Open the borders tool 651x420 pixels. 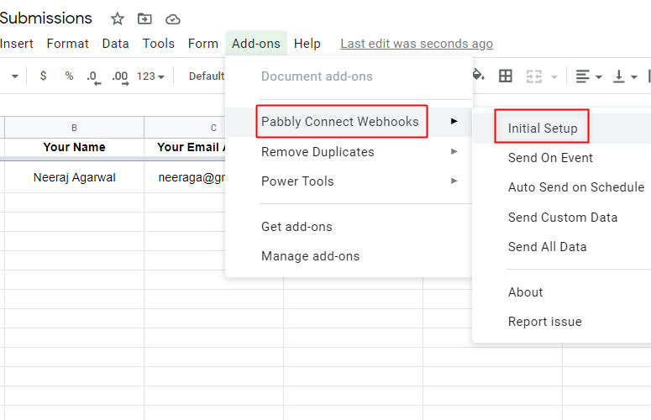coord(506,76)
